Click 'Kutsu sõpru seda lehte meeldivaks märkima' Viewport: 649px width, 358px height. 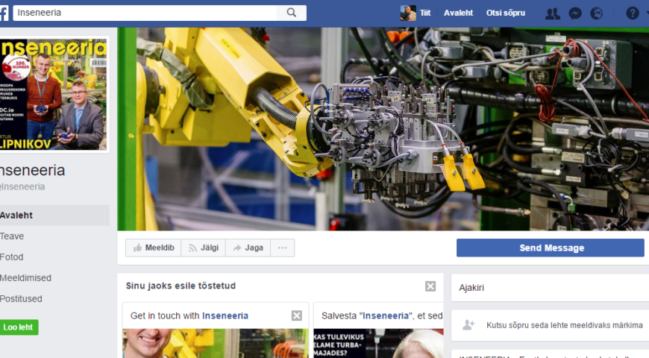[x=565, y=325]
